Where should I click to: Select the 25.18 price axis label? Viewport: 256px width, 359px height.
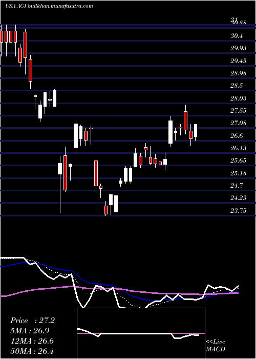click(x=238, y=173)
